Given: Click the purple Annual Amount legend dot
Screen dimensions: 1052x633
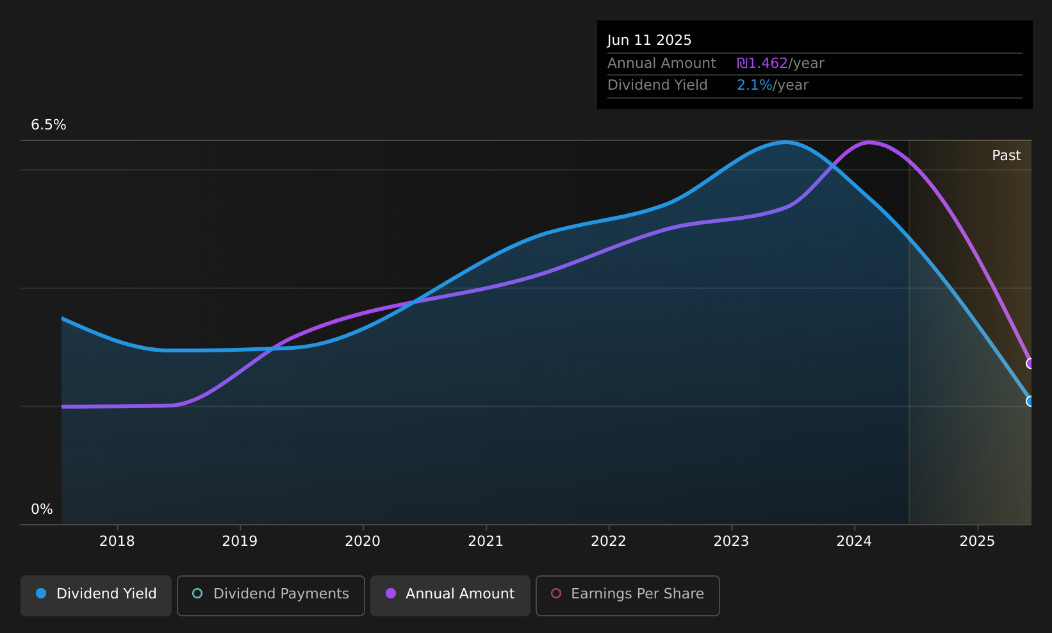Looking at the screenshot, I should [390, 594].
